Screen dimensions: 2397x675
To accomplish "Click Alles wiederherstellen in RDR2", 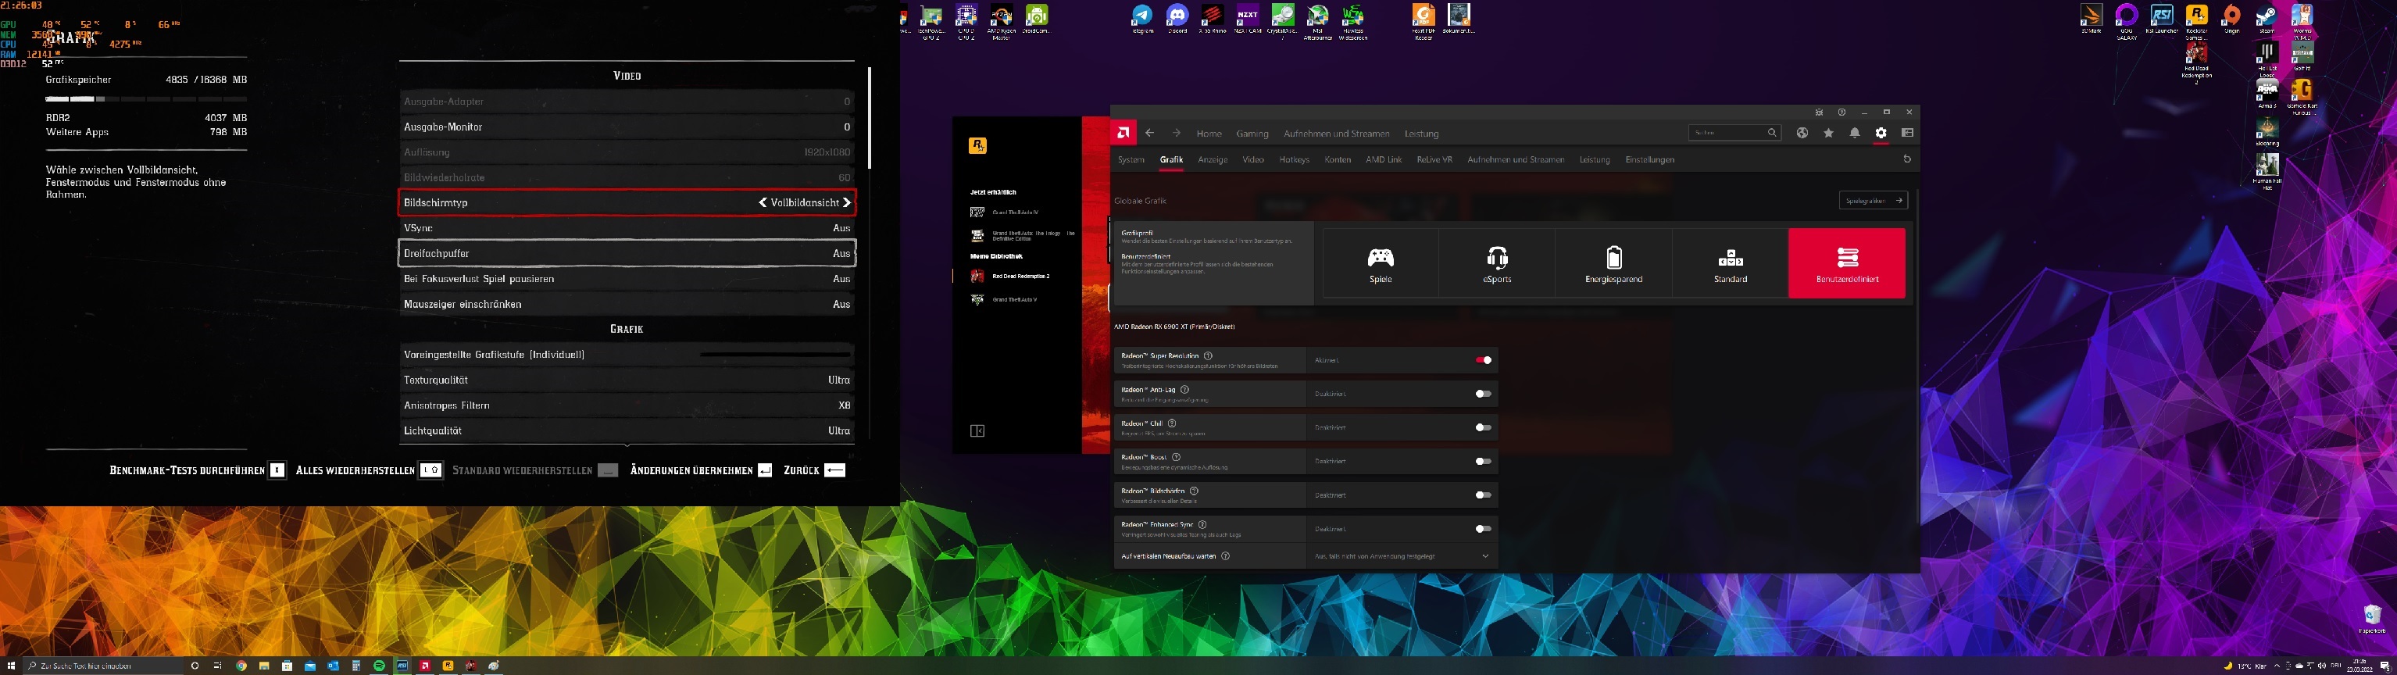I will [369, 470].
